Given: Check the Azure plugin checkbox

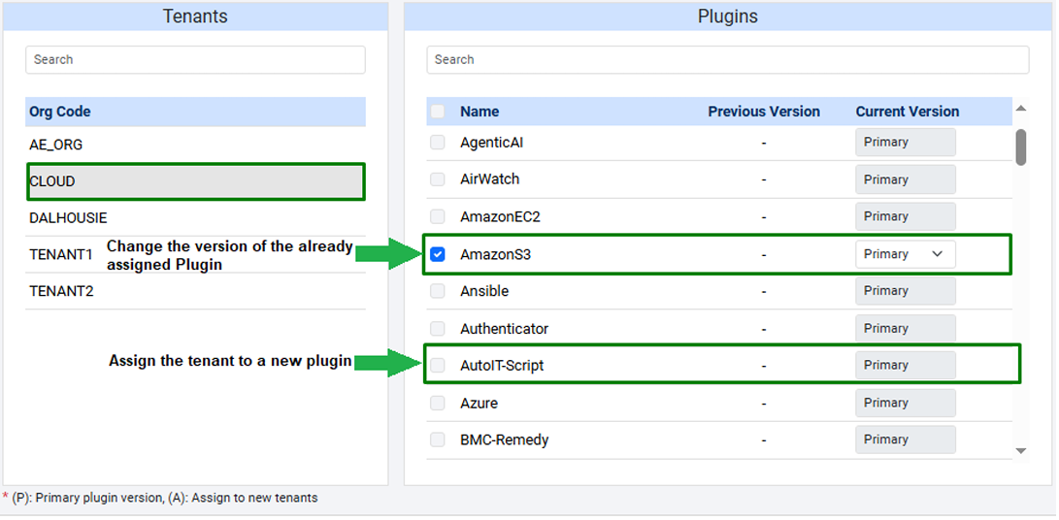Looking at the screenshot, I should coord(438,404).
